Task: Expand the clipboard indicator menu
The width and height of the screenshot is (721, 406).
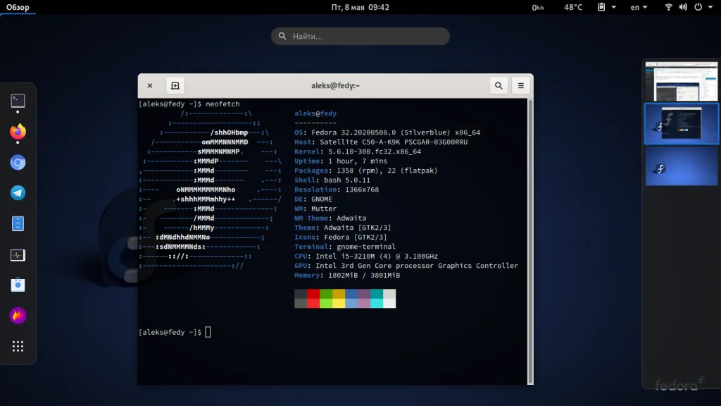Action: pos(606,7)
